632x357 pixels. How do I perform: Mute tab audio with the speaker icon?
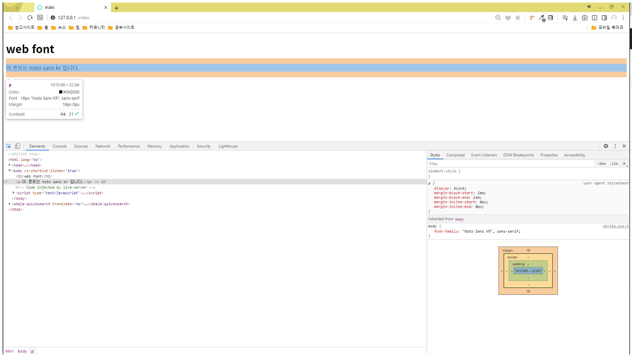[x=589, y=7]
